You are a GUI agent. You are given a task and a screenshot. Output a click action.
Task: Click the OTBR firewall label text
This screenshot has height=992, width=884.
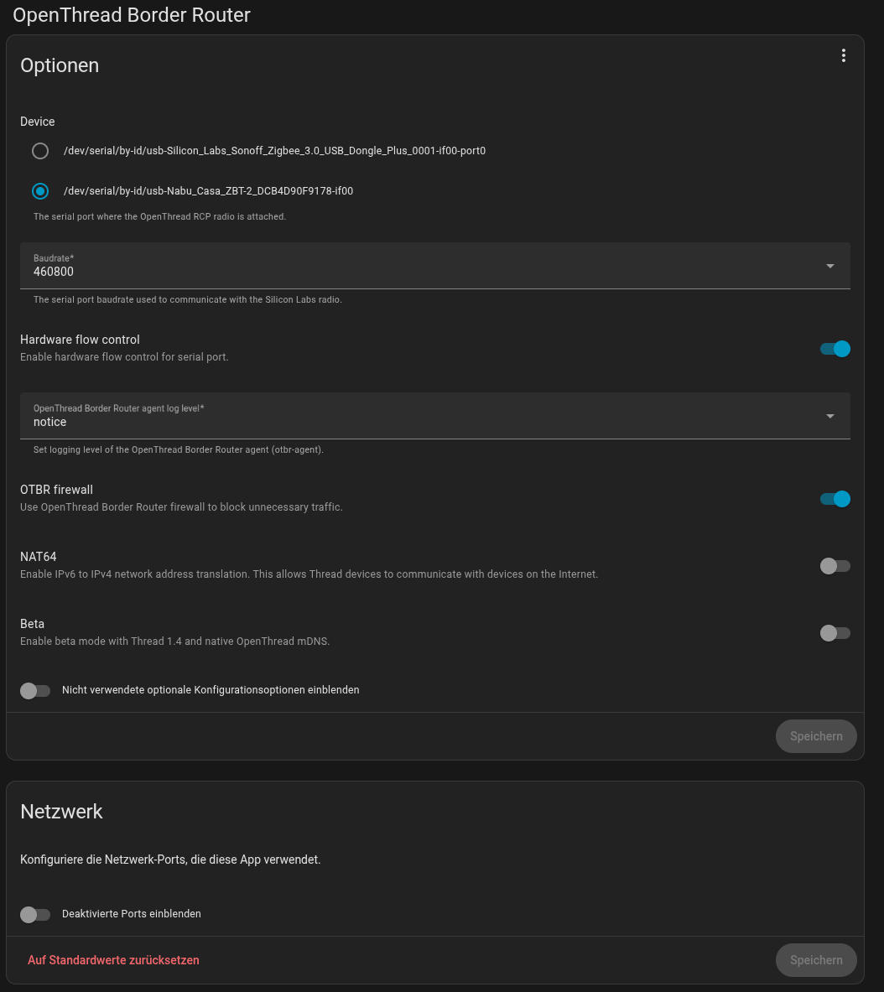click(x=56, y=490)
